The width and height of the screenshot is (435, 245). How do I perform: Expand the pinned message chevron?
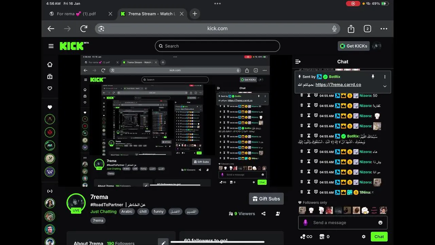385,86
